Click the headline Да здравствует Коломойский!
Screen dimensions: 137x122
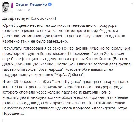pyautogui.click(x=29, y=19)
